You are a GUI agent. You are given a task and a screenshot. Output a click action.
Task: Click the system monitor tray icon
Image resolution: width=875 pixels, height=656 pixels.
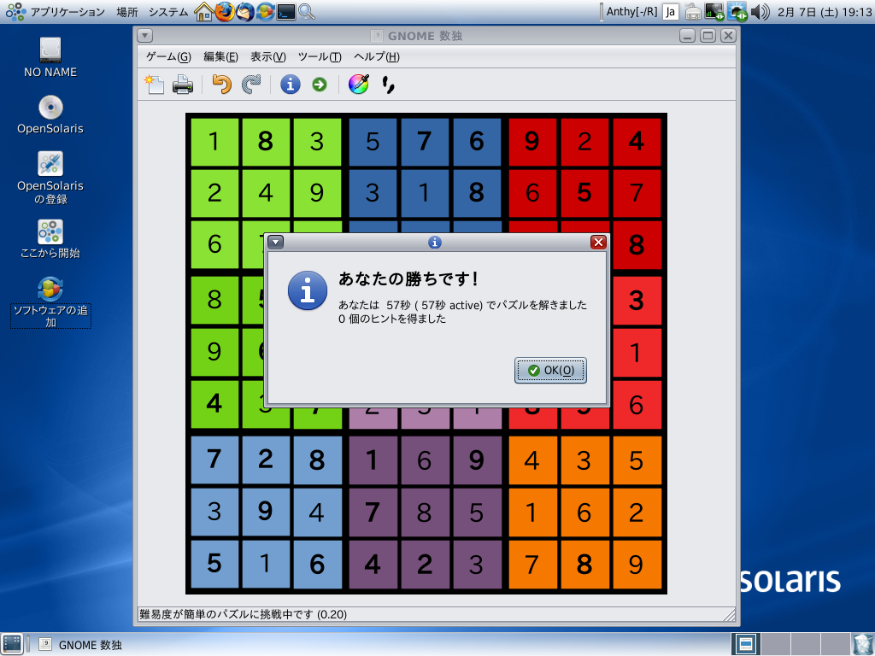[x=714, y=11]
